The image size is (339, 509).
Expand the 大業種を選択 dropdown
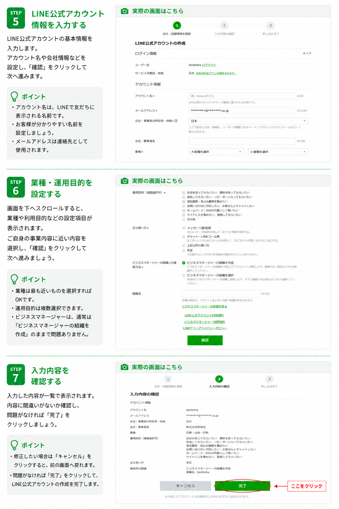(x=216, y=152)
